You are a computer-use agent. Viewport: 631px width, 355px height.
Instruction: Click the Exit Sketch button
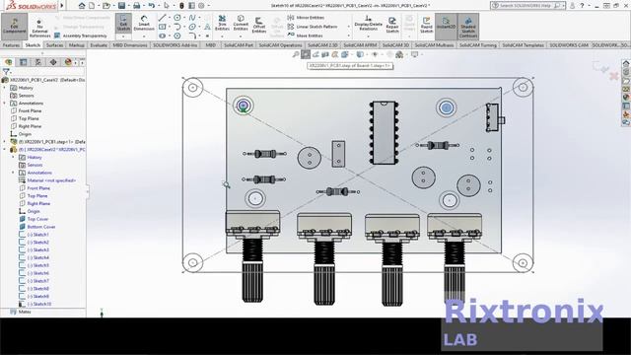(123, 24)
